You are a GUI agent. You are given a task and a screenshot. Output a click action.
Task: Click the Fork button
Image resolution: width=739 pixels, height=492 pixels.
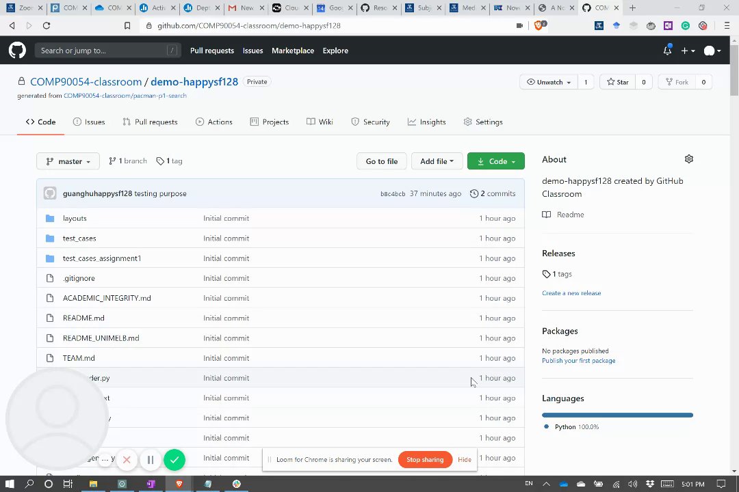pos(677,82)
